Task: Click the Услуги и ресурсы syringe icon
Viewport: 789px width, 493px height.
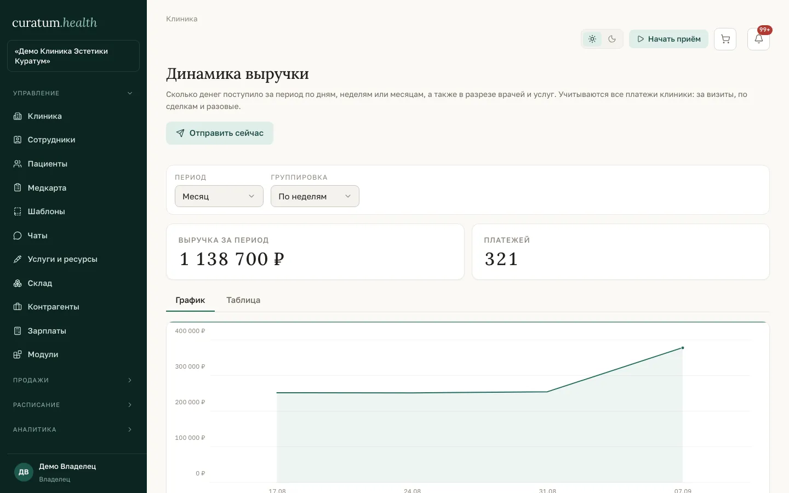Action: pos(18,259)
